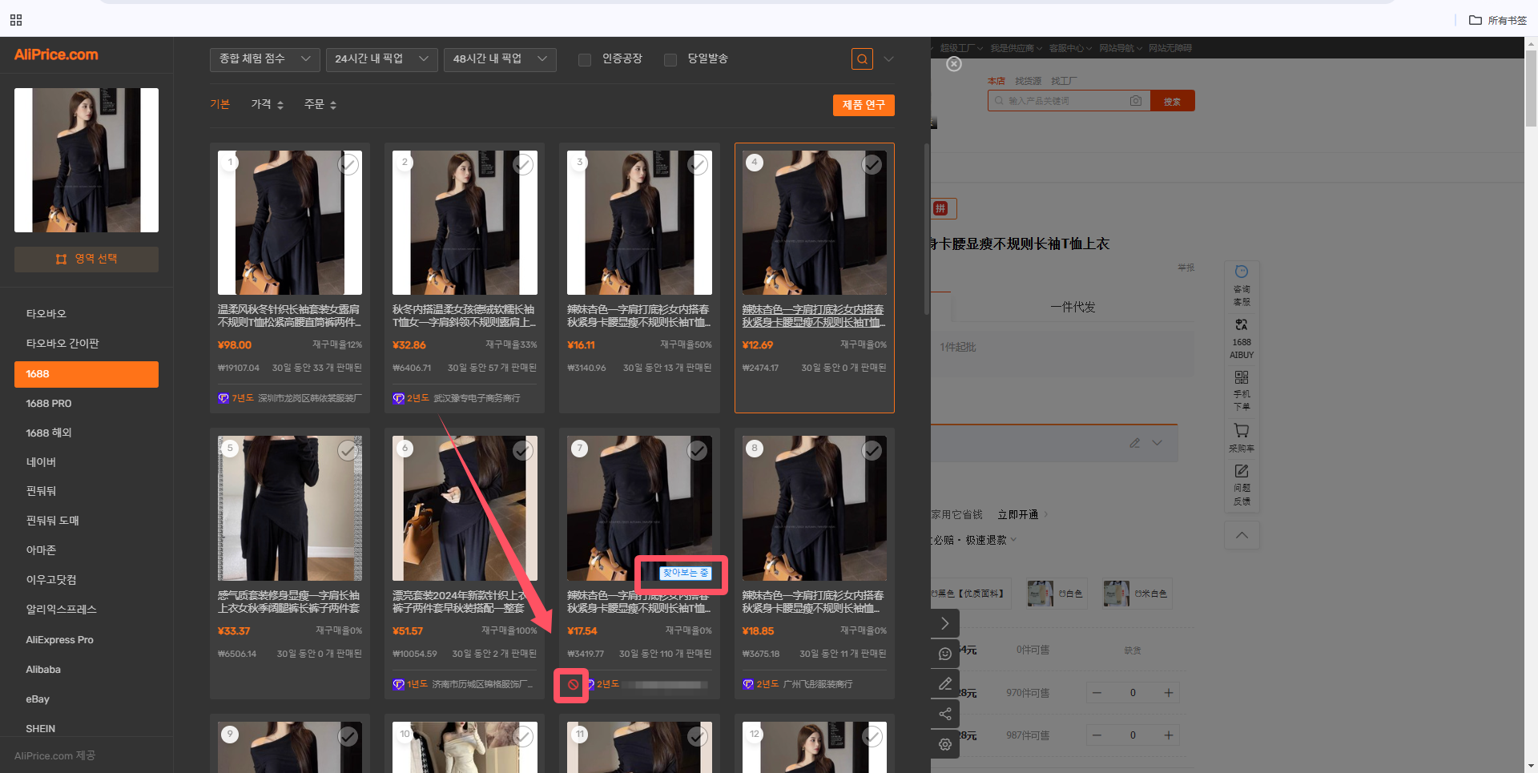Choose the 白色 color swatch
This screenshot has width=1538, height=773.
pos(1055,594)
